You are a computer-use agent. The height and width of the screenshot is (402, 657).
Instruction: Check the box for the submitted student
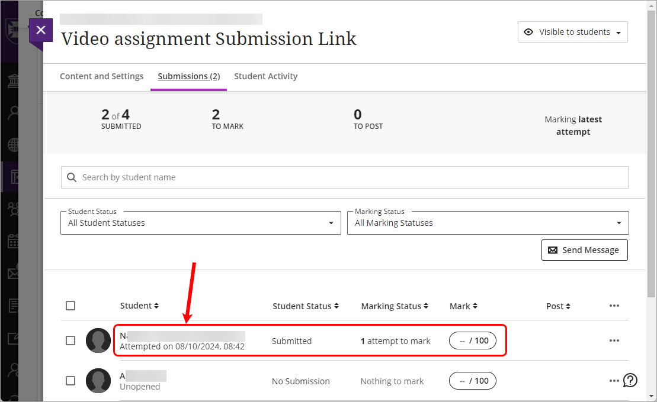pyautogui.click(x=70, y=341)
